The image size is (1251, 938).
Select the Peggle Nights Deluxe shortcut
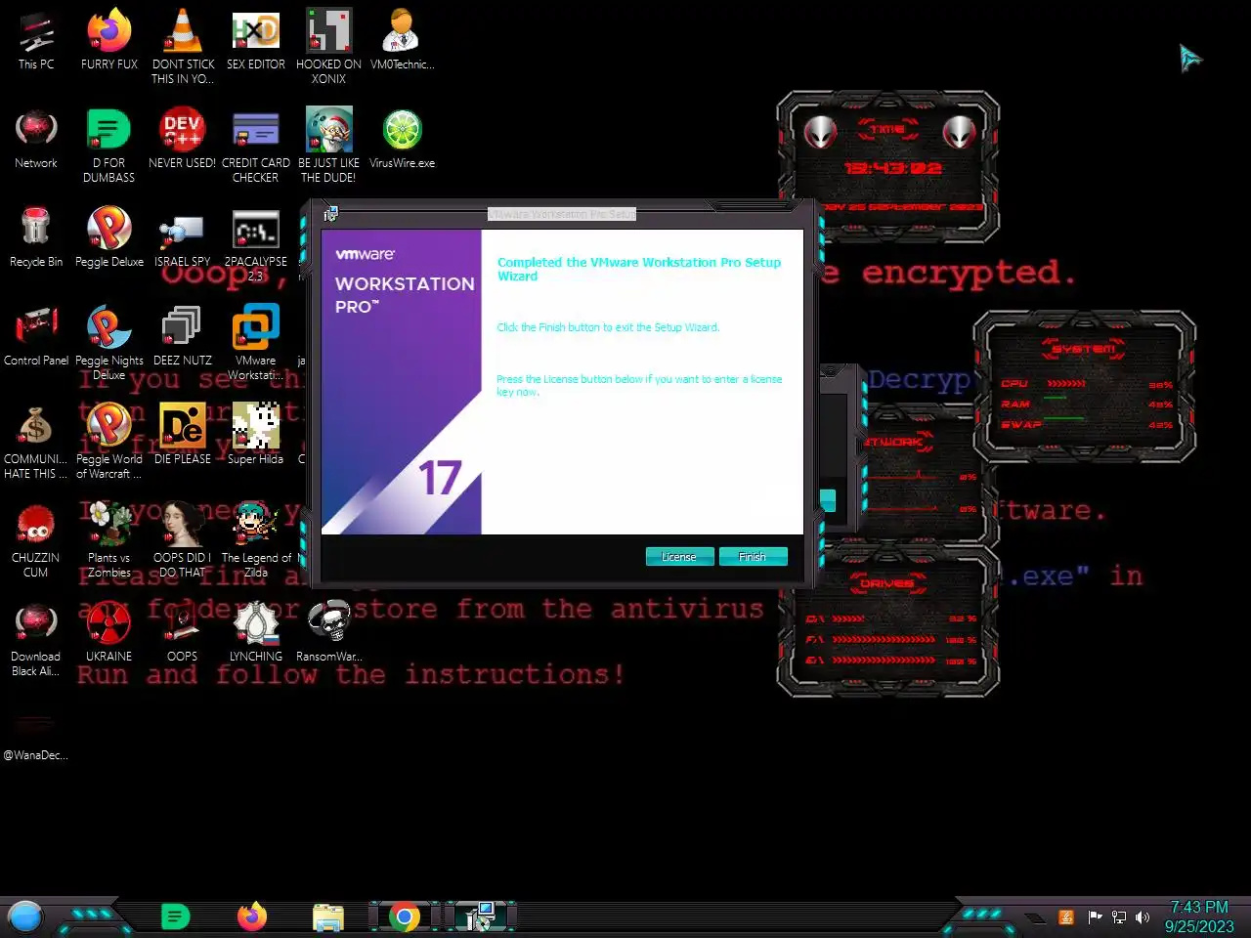(x=109, y=342)
